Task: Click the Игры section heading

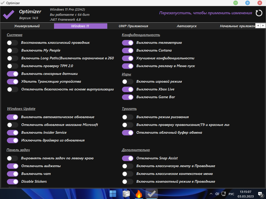Action: pos(127,74)
